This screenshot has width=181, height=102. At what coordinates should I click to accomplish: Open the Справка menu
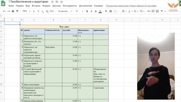(x=98, y=6)
